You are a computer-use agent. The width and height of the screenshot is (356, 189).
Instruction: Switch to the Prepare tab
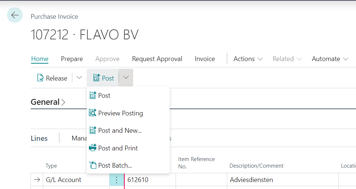pyautogui.click(x=72, y=59)
